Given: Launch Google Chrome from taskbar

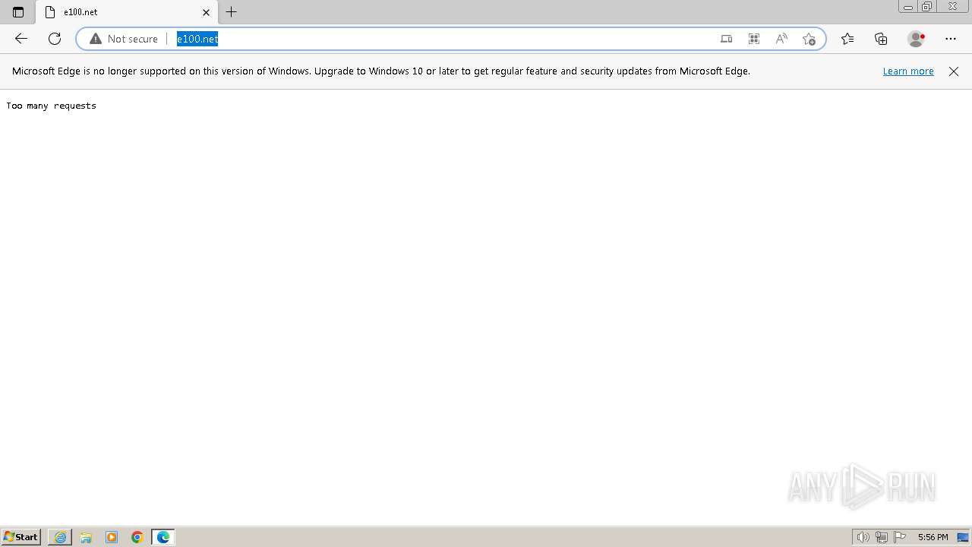Looking at the screenshot, I should click(137, 537).
